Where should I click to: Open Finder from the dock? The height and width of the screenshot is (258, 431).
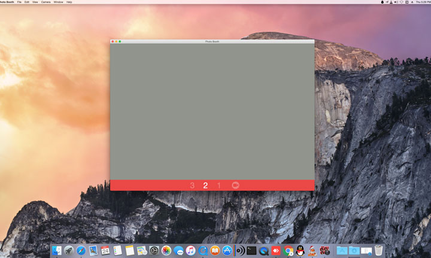pyautogui.click(x=57, y=251)
